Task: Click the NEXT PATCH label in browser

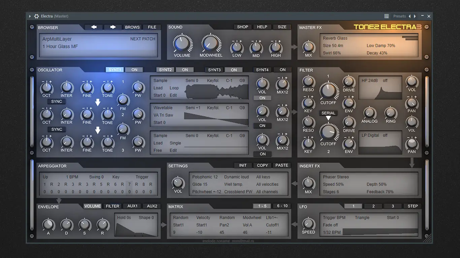Action: pyautogui.click(x=143, y=39)
